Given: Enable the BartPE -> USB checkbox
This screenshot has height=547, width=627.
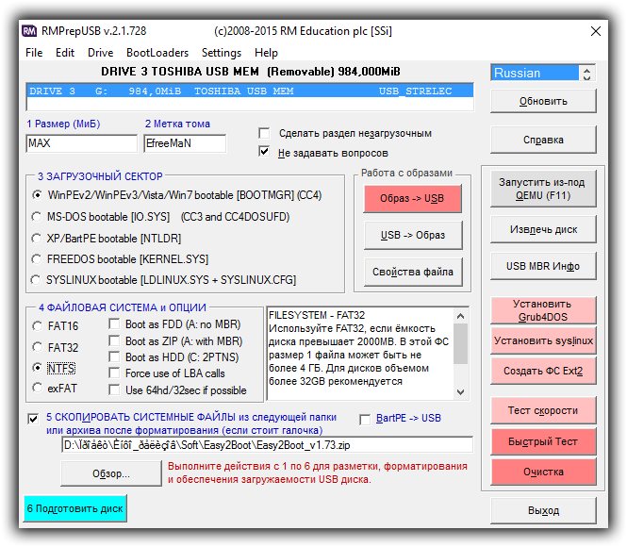Looking at the screenshot, I should [x=365, y=420].
